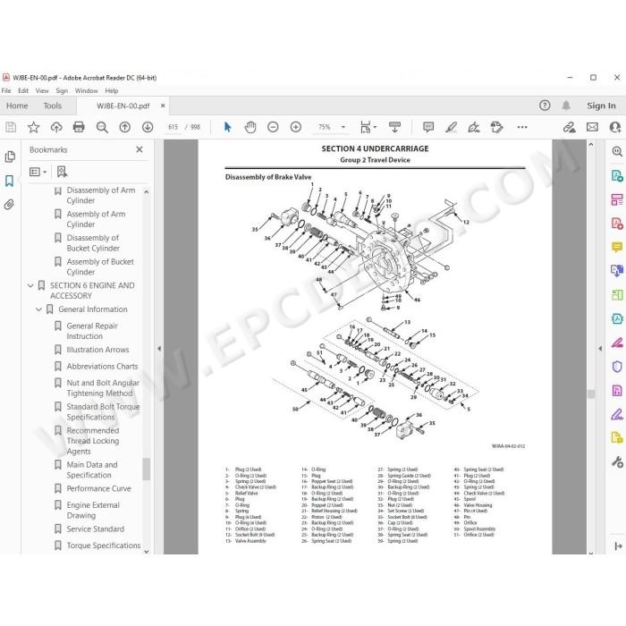Open the zoom level dropdown
626x626 pixels.
click(x=343, y=127)
